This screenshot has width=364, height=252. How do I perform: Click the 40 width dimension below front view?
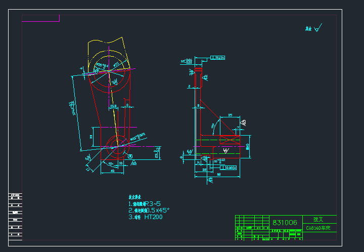click(x=113, y=171)
